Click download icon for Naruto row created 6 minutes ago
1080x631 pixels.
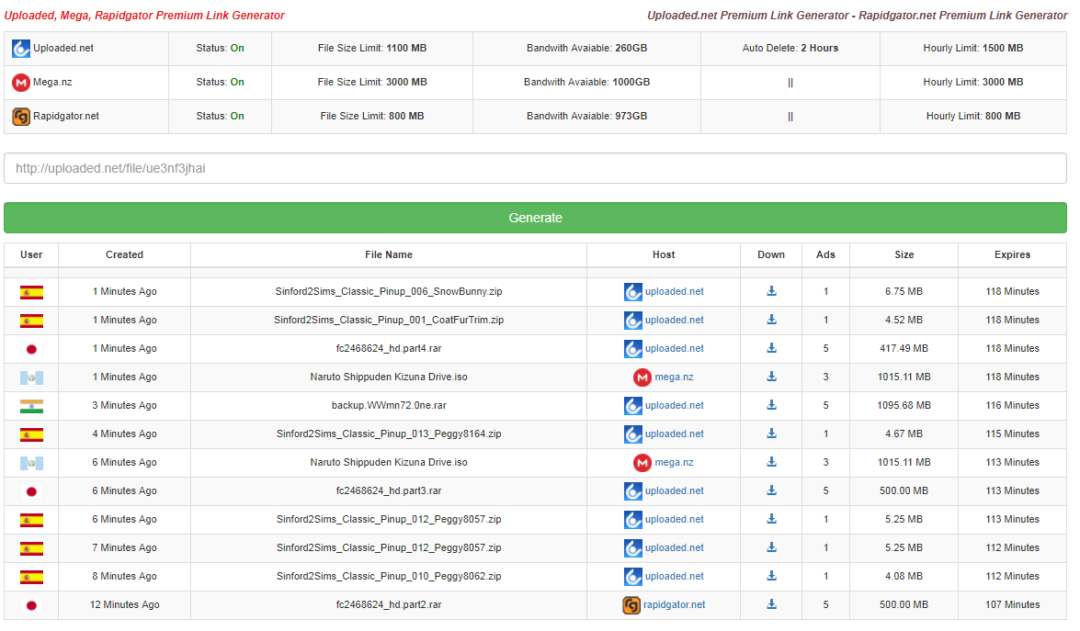coord(771,462)
